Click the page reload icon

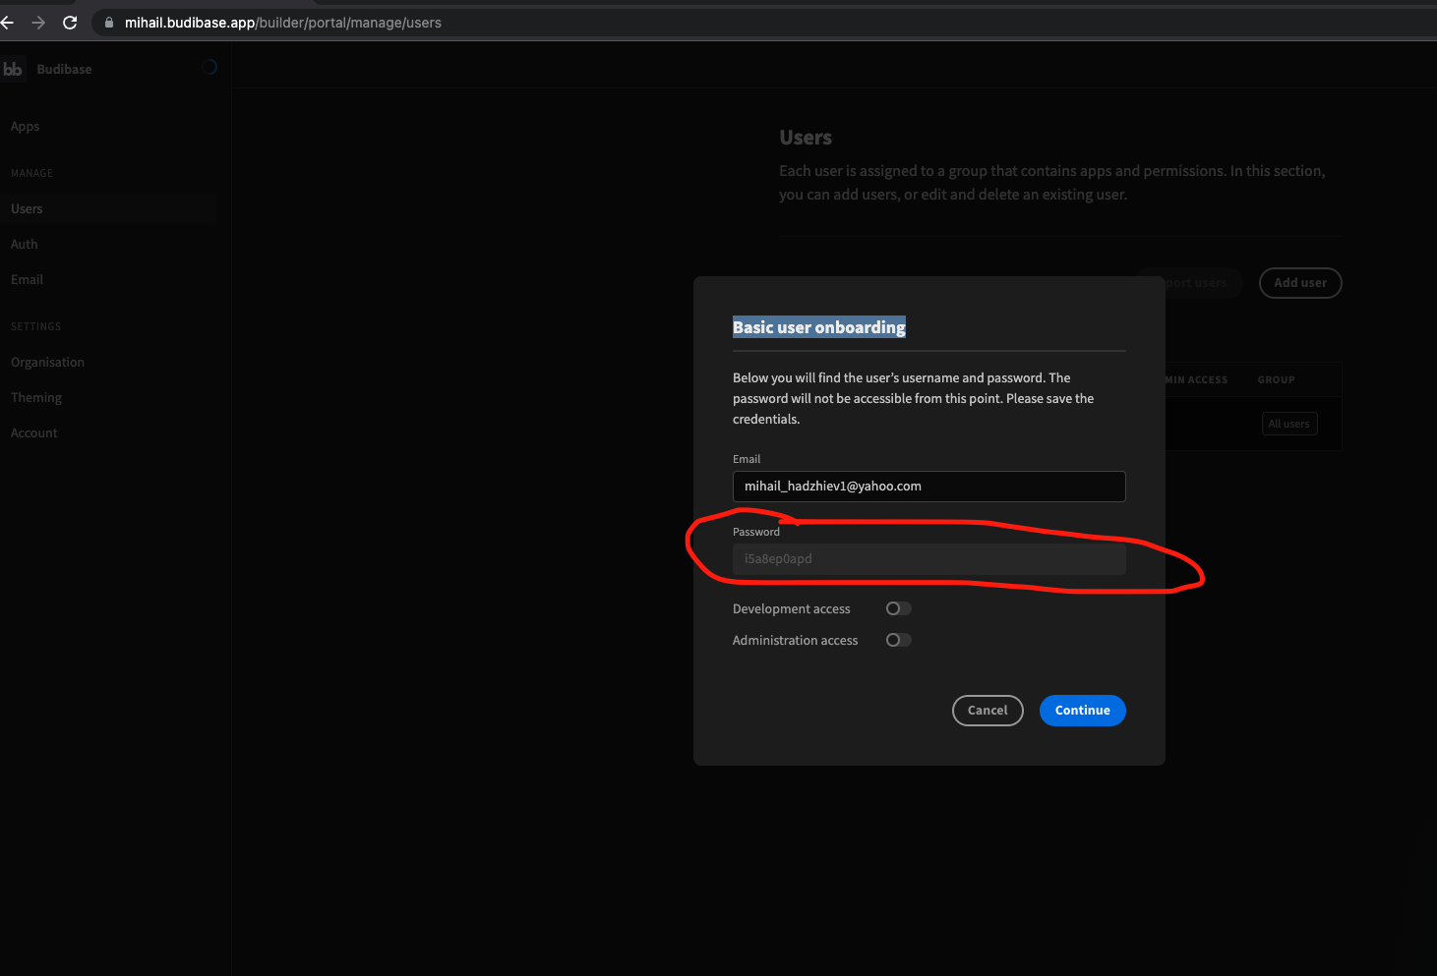coord(69,22)
